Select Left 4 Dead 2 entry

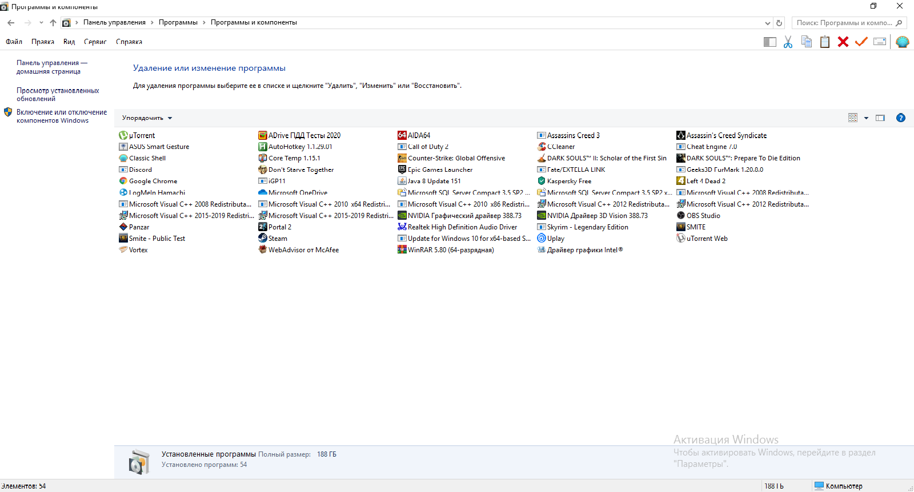point(701,181)
